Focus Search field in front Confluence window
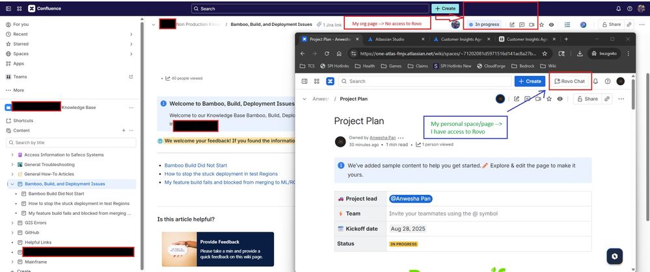Image resolution: width=650 pixels, height=272 pixels. (425, 81)
